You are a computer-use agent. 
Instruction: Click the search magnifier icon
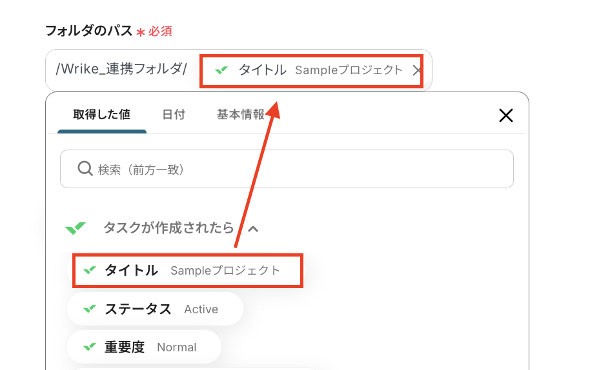85,169
